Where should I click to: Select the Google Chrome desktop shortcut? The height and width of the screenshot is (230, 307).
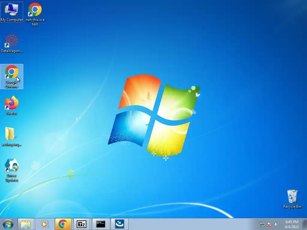click(x=12, y=76)
